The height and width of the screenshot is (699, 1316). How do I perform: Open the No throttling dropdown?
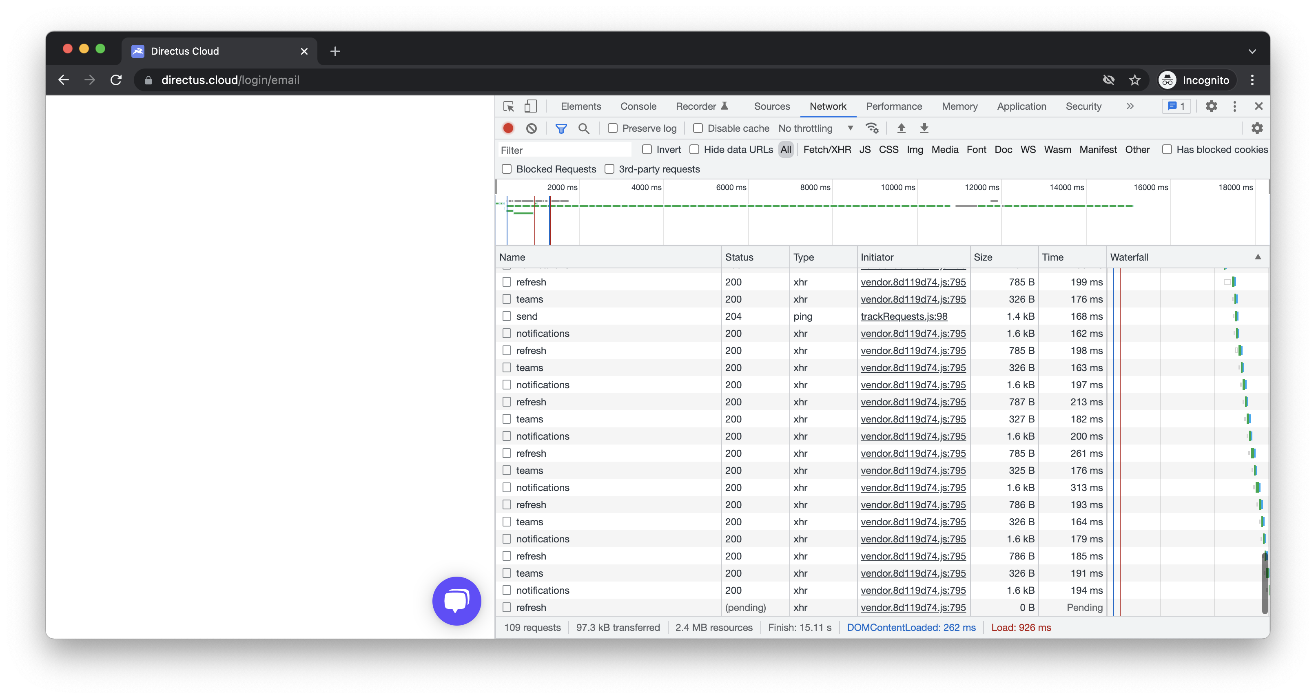816,129
